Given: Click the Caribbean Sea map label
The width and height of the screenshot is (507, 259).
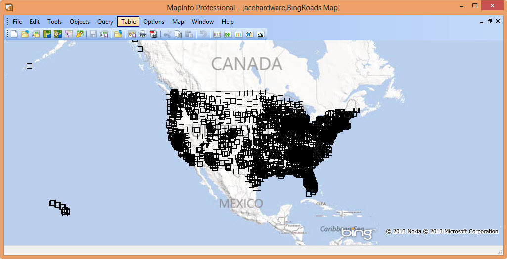Looking at the screenshot, I should 342,229.
